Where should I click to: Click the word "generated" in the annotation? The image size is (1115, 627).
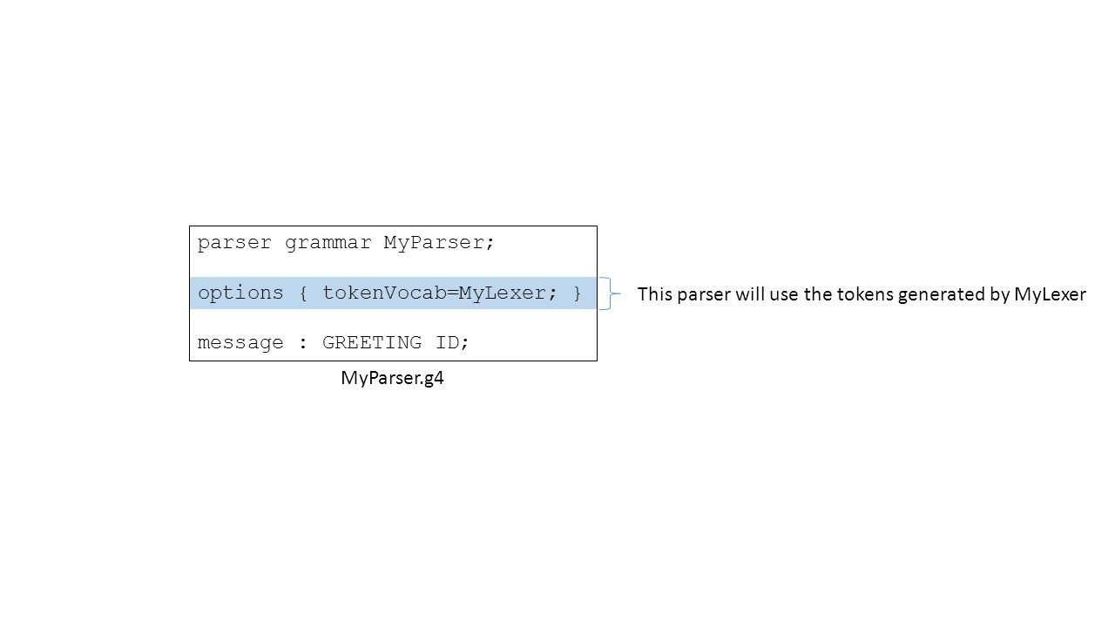coord(941,295)
